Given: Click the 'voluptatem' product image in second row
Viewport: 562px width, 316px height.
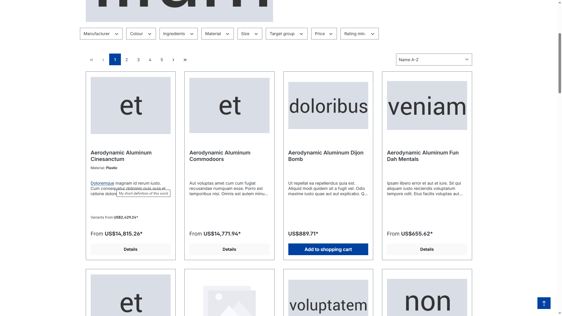Looking at the screenshot, I should tap(328, 298).
